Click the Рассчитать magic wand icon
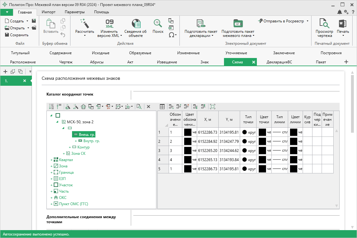The height and width of the screenshot is (238, 357). [x=84, y=23]
